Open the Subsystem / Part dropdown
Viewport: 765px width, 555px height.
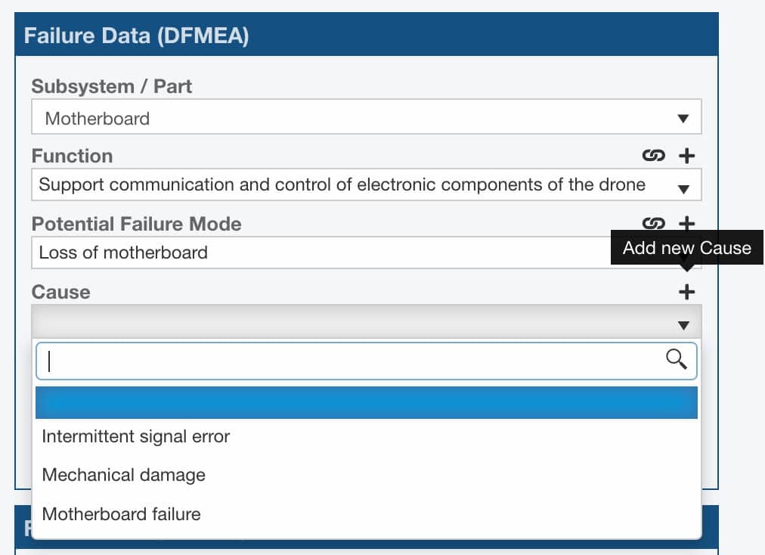pos(683,117)
